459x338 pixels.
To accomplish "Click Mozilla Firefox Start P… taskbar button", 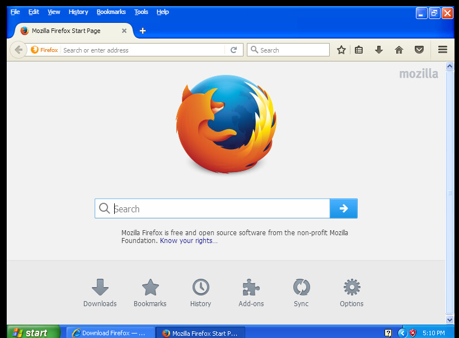I will 200,333.
